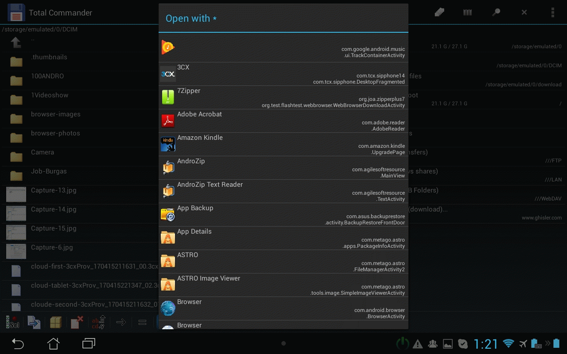Choose the Amazon Kindle app icon
Viewport: 567px width, 354px height.
(x=168, y=144)
